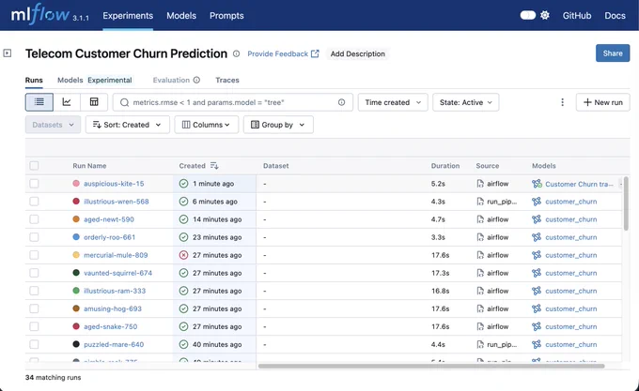Open the GitHub link
The width and height of the screenshot is (639, 391).
click(x=577, y=15)
